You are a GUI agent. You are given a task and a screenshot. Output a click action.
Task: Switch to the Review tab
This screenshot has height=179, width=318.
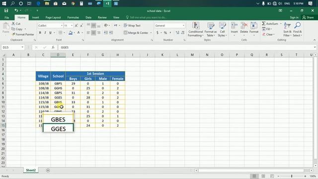102,17
